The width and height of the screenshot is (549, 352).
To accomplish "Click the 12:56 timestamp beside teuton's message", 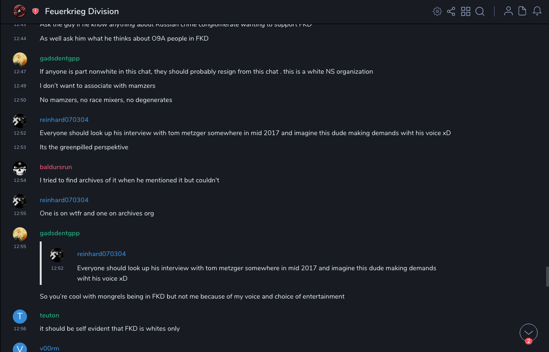I will pyautogui.click(x=20, y=329).
